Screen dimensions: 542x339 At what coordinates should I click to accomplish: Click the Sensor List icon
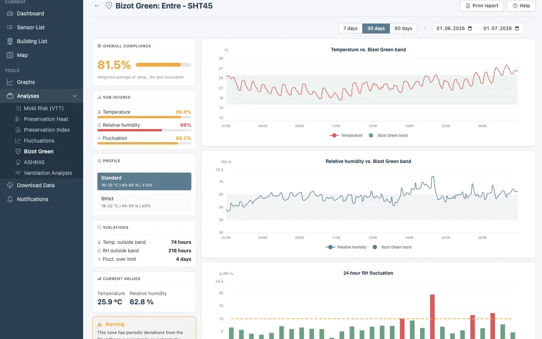point(10,28)
